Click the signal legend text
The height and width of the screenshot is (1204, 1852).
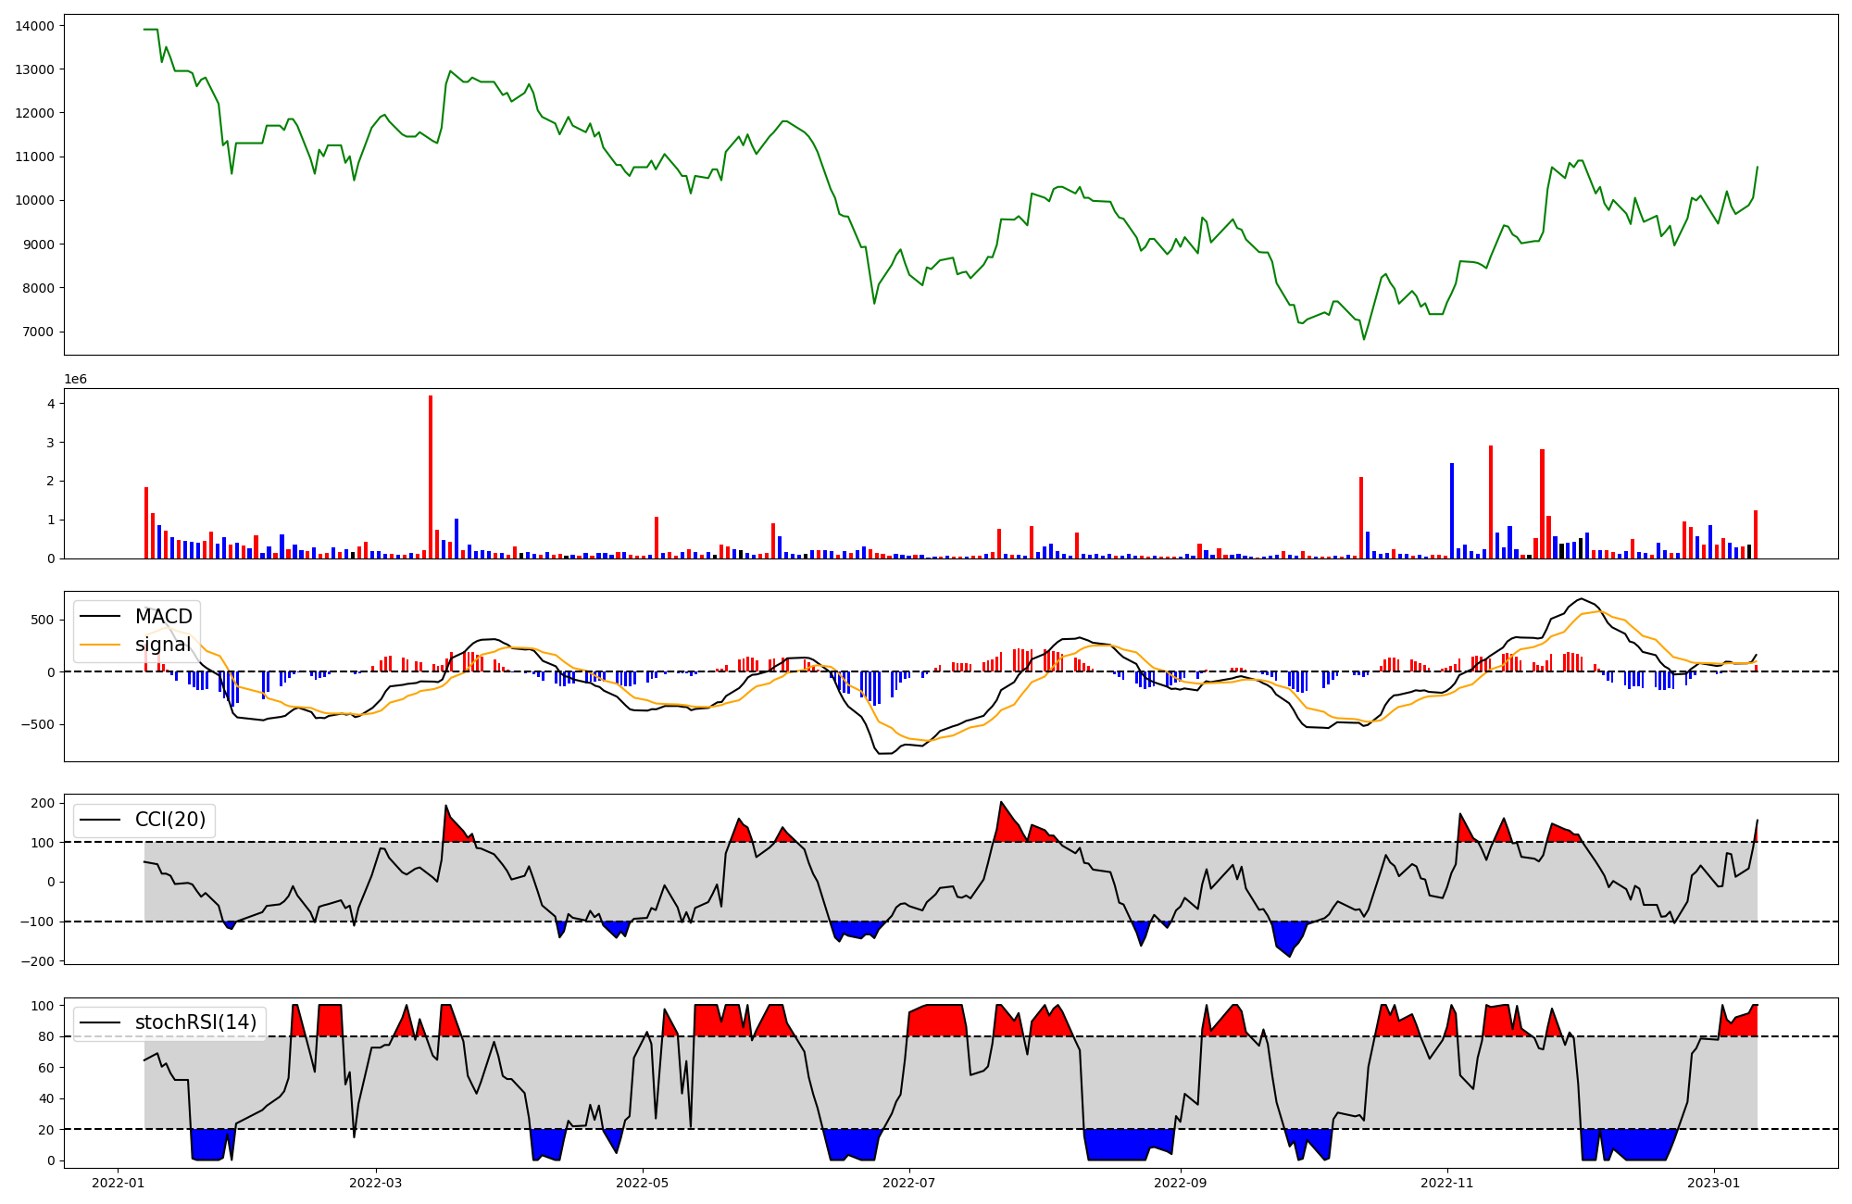tap(163, 645)
